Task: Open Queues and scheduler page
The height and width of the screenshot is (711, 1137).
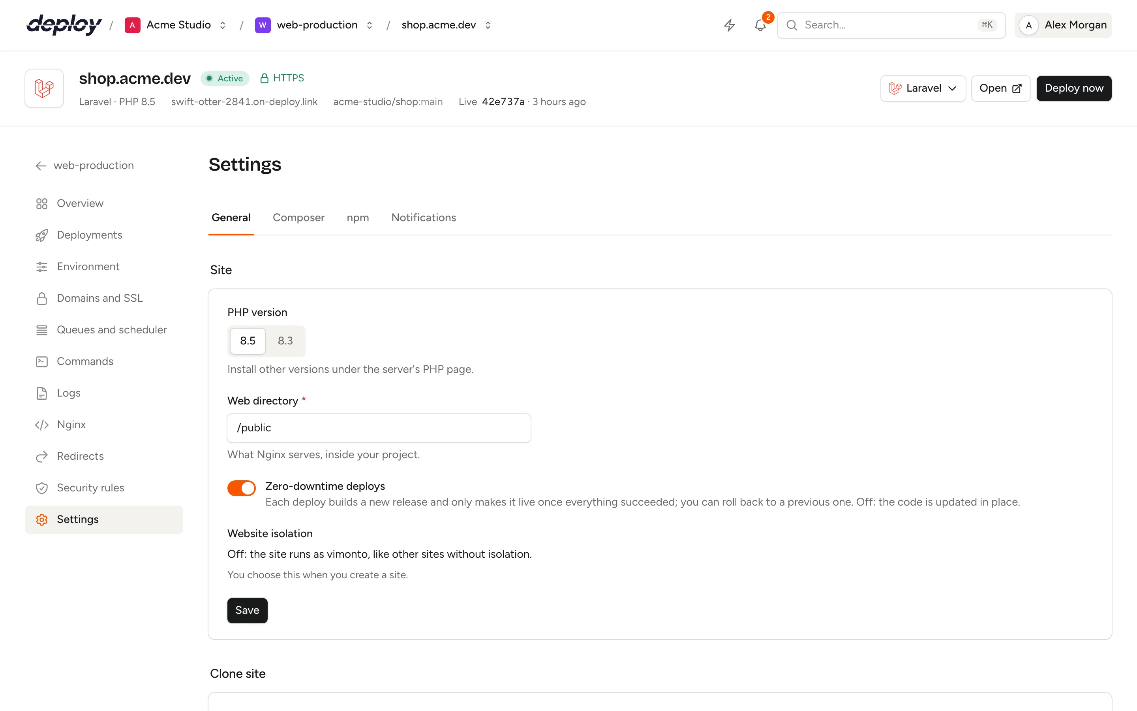Action: [104, 330]
